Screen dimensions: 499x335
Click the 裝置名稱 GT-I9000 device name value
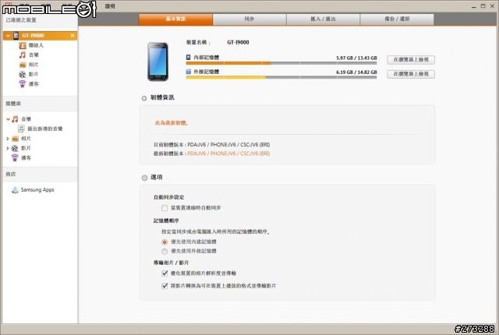(x=238, y=42)
